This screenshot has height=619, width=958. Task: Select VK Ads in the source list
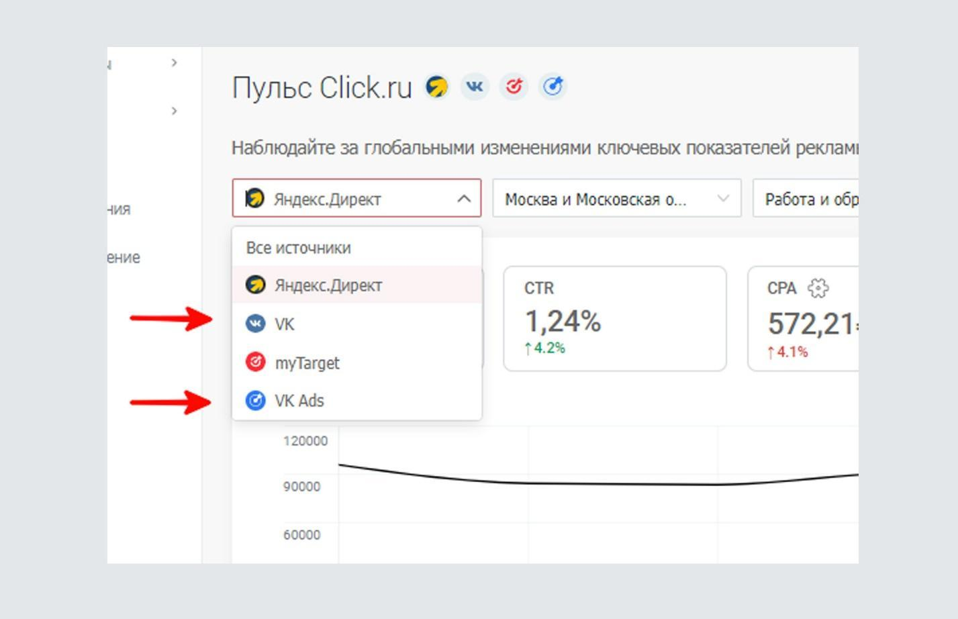(x=357, y=401)
